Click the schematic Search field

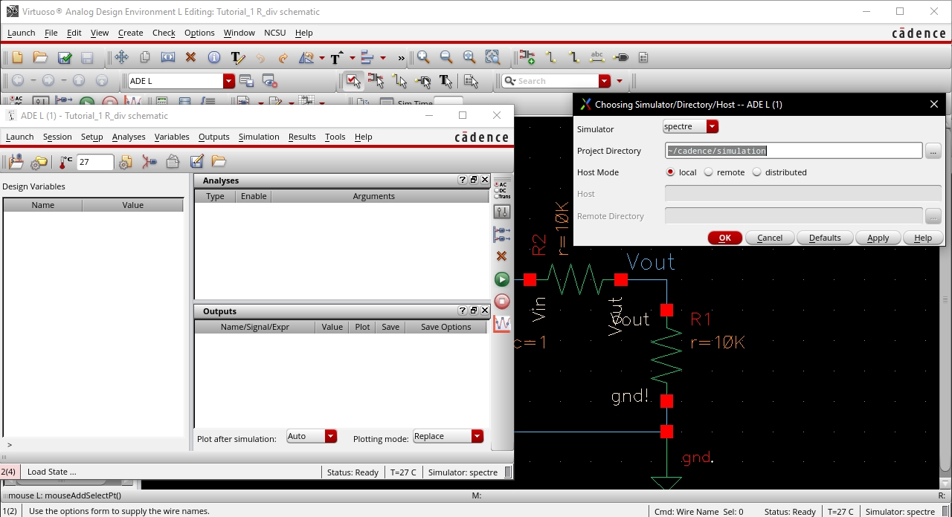pyautogui.click(x=550, y=81)
